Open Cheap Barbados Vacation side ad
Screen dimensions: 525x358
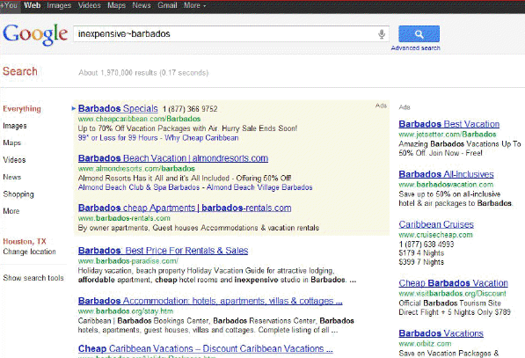tap(454, 283)
